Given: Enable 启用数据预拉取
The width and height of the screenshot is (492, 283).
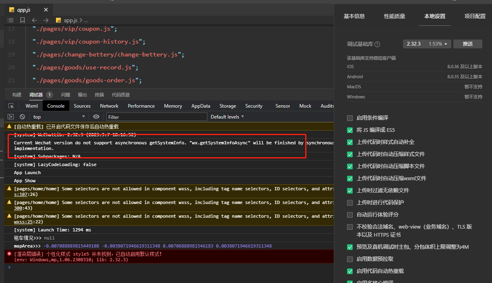Looking at the screenshot, I should coord(350,259).
